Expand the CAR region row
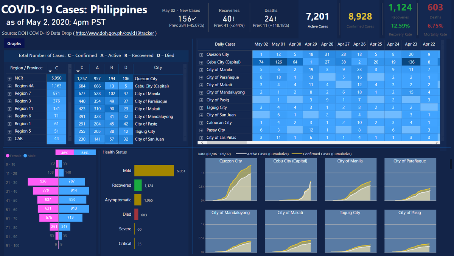Viewport: 454px width, 256px height. click(x=9, y=139)
